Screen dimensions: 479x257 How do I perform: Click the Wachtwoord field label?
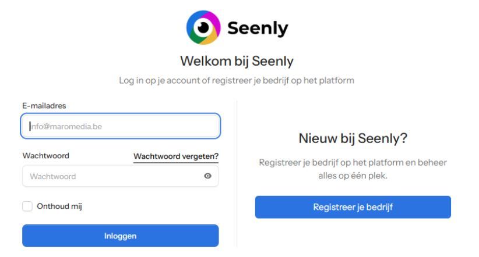pyautogui.click(x=46, y=156)
